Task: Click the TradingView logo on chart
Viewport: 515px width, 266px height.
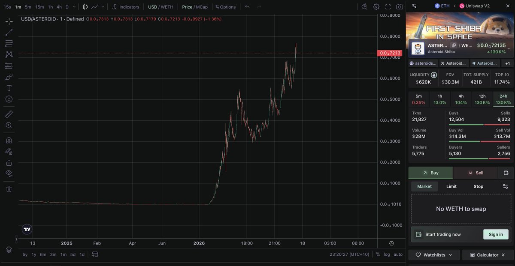Action: click(x=27, y=229)
